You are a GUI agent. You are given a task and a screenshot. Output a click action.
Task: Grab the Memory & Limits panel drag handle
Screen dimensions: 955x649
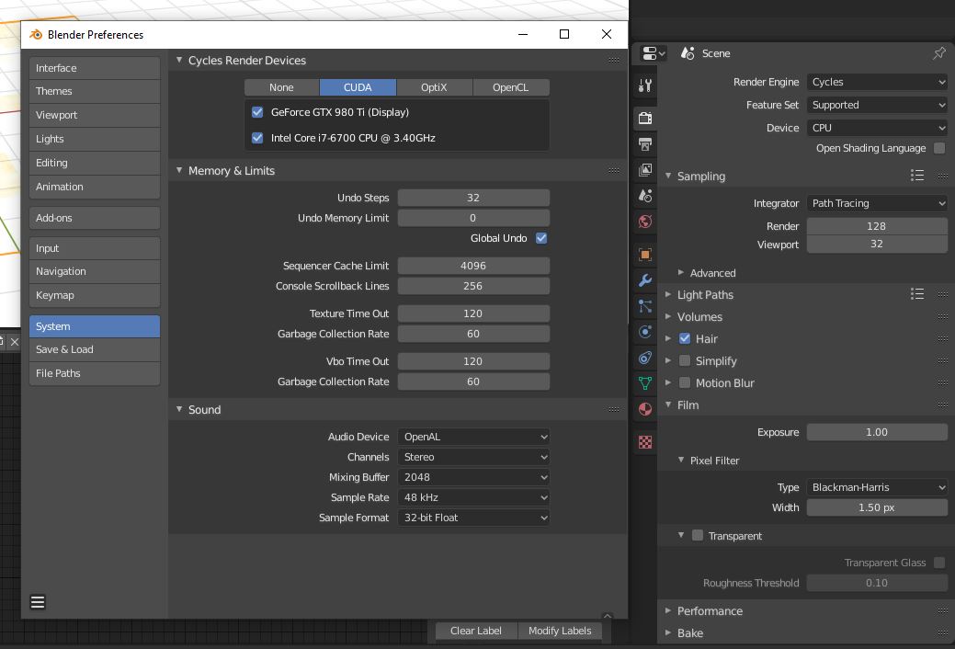click(614, 170)
